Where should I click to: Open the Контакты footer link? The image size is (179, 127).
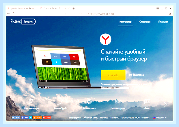(115, 118)
